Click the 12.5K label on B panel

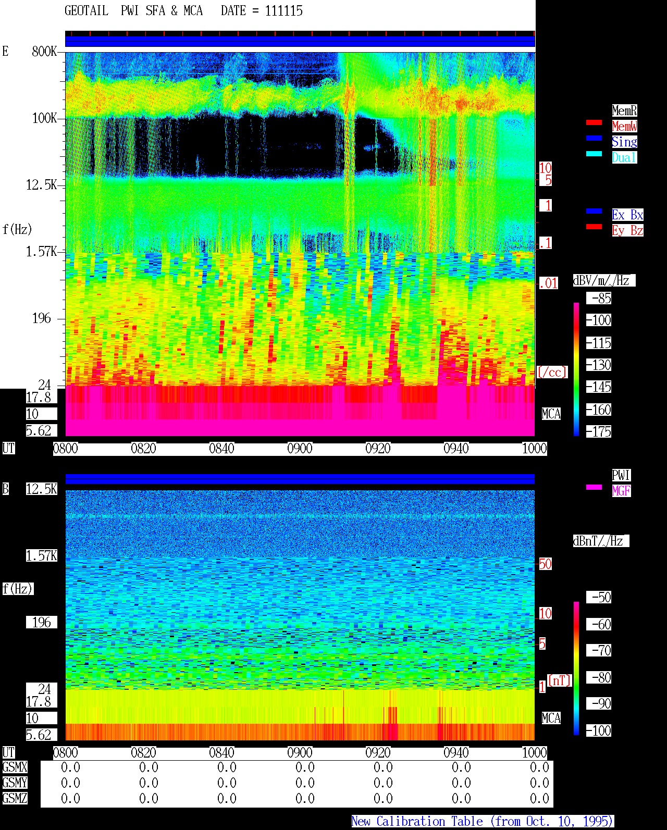(x=42, y=489)
